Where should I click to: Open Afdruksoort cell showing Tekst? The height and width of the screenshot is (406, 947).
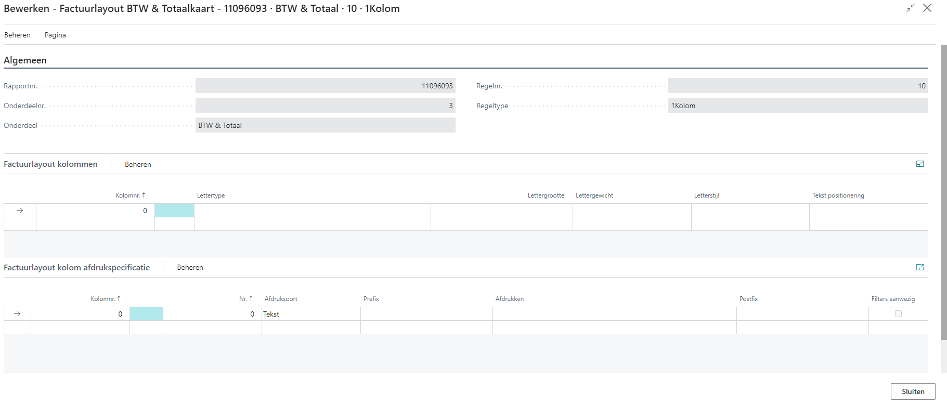(x=310, y=314)
